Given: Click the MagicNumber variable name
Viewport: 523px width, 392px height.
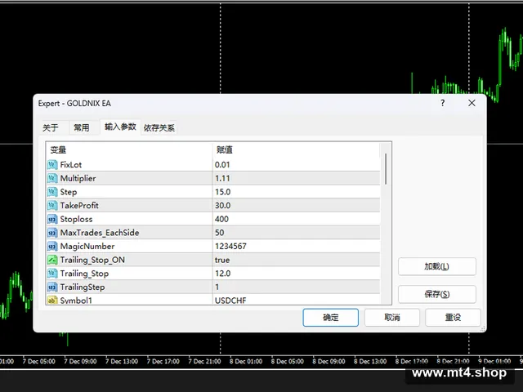Looking at the screenshot, I should coord(87,247).
